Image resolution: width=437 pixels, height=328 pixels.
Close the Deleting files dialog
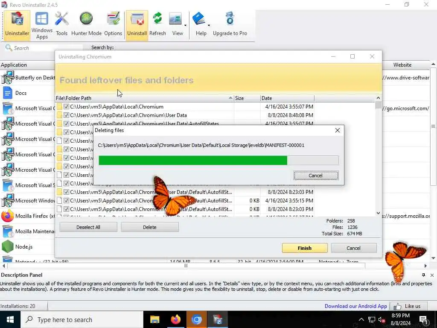[337, 130]
